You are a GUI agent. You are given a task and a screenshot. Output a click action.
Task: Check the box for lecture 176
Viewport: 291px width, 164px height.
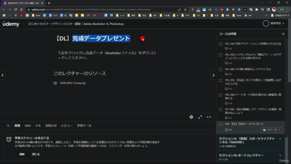tap(221, 95)
